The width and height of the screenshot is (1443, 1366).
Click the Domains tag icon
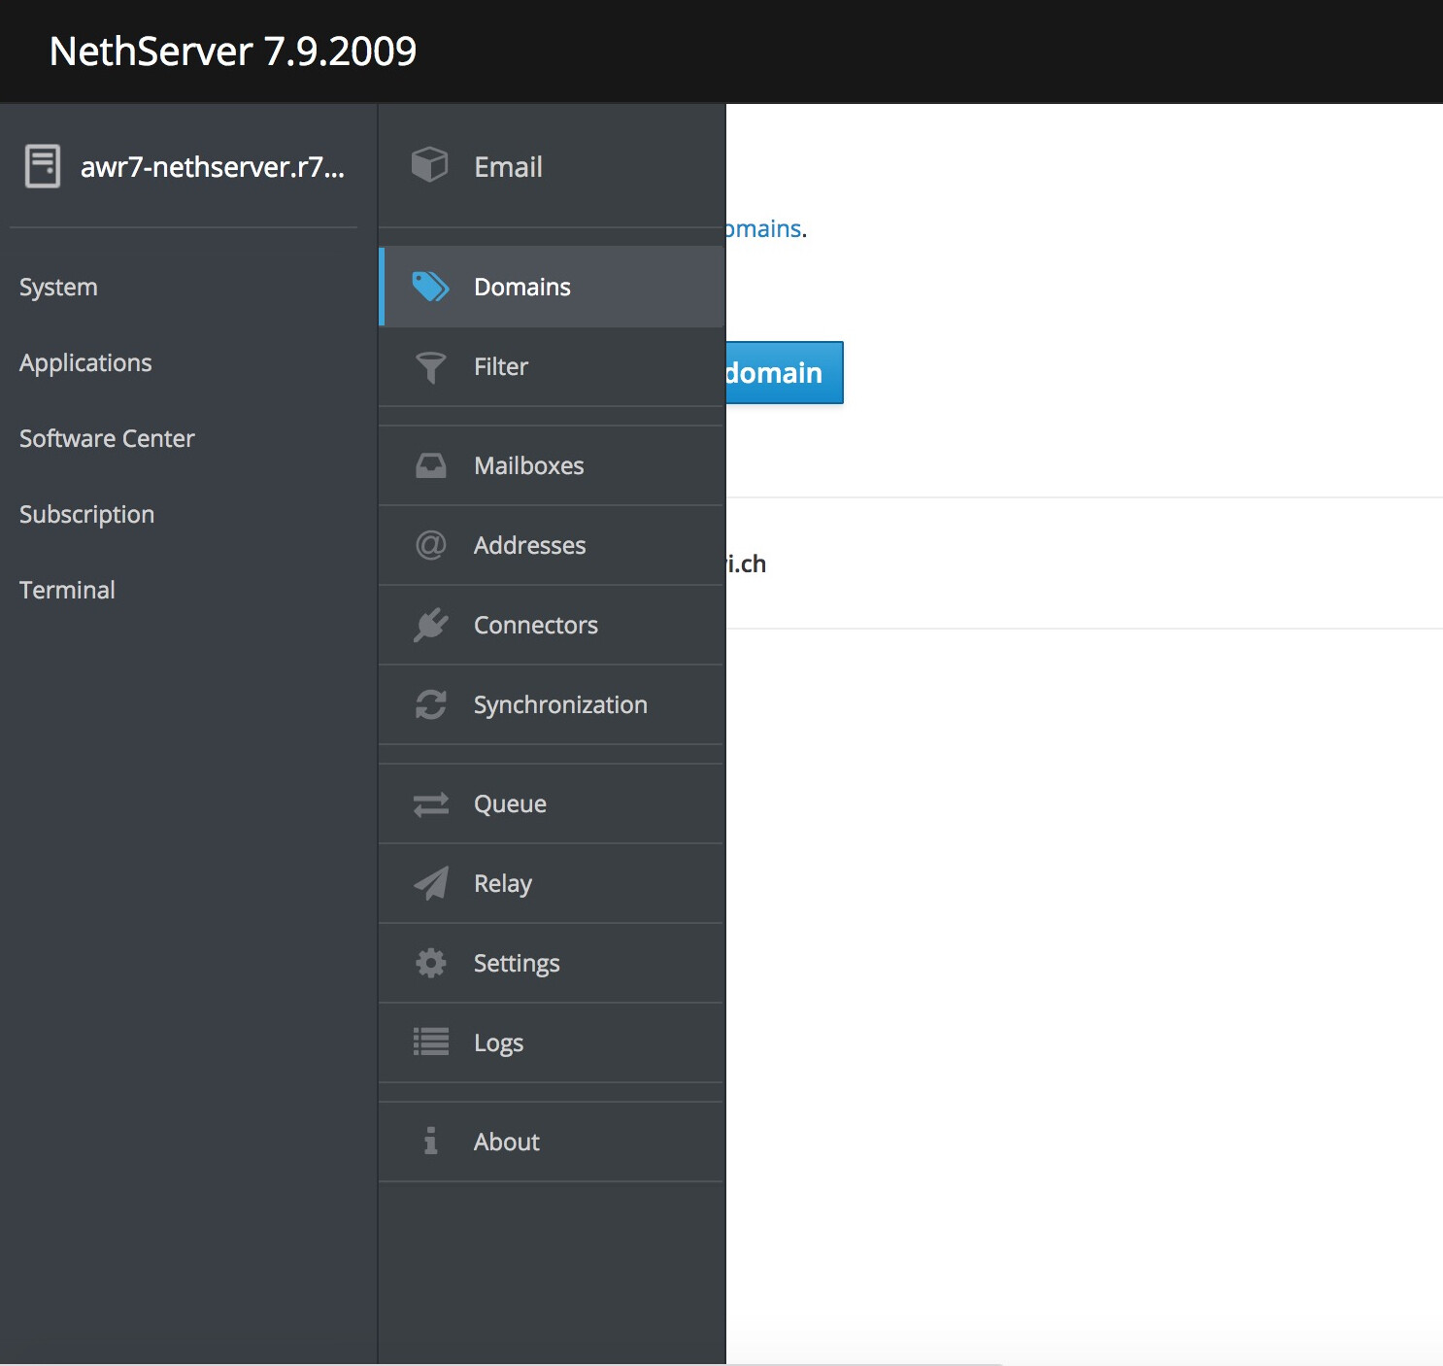430,287
